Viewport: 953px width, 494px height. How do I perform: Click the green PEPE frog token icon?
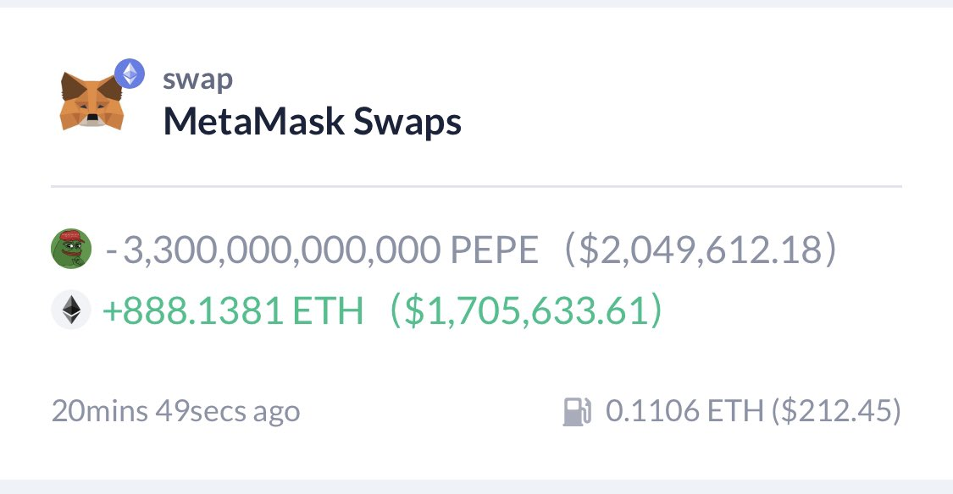[x=71, y=248]
